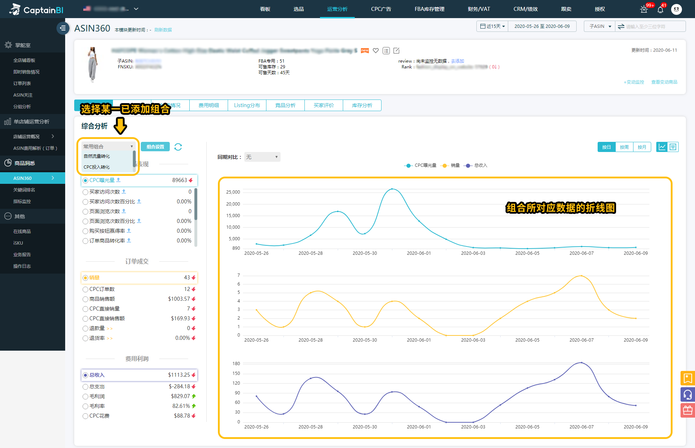Click the +变动监控 link

[634, 82]
